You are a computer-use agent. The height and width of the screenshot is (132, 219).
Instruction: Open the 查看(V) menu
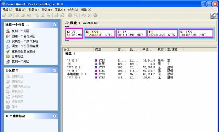(20, 9)
